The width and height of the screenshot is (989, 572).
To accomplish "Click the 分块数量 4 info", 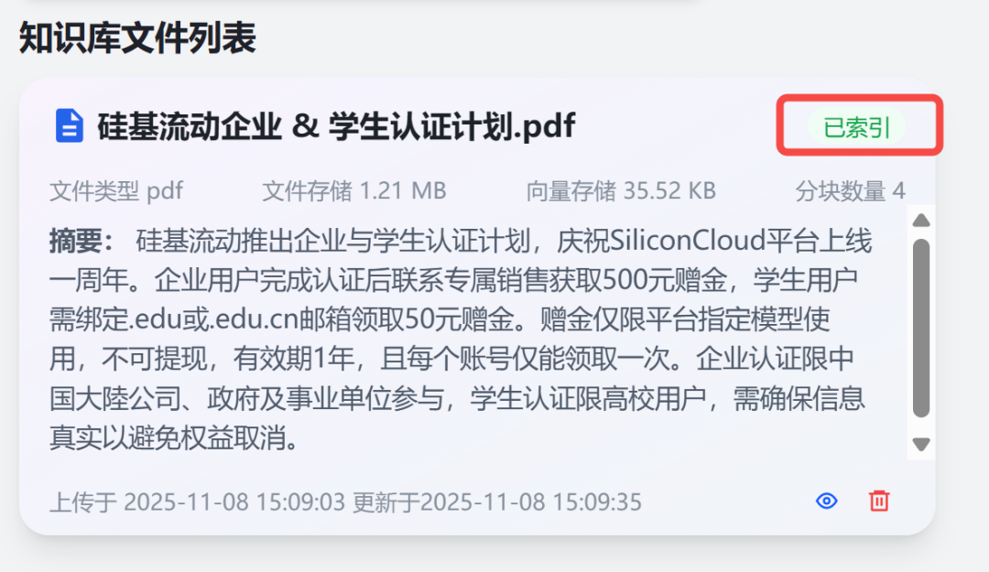I will click(850, 190).
